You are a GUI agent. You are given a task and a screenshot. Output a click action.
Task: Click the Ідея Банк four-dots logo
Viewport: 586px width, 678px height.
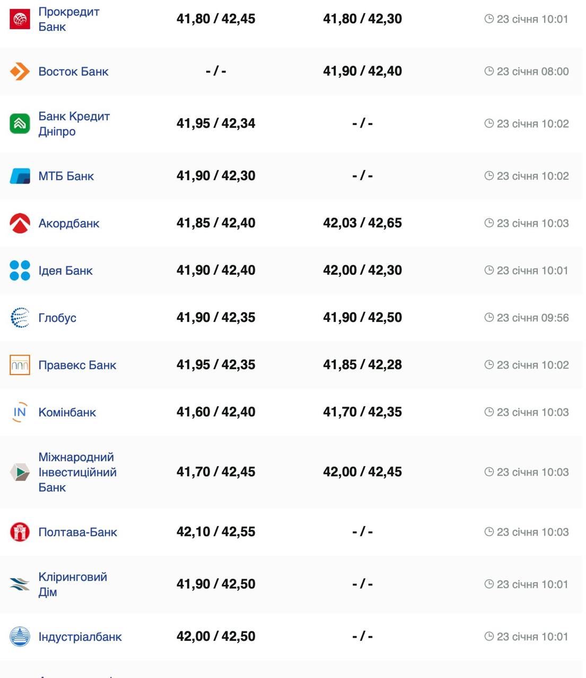point(20,271)
